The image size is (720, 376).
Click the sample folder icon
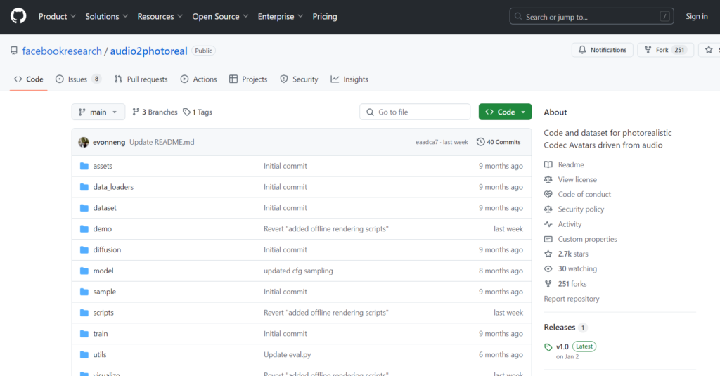tap(84, 292)
